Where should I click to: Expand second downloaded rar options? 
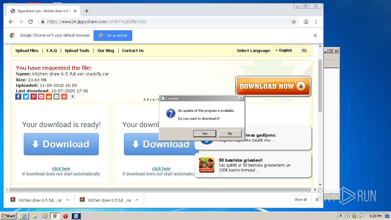tap(137, 200)
